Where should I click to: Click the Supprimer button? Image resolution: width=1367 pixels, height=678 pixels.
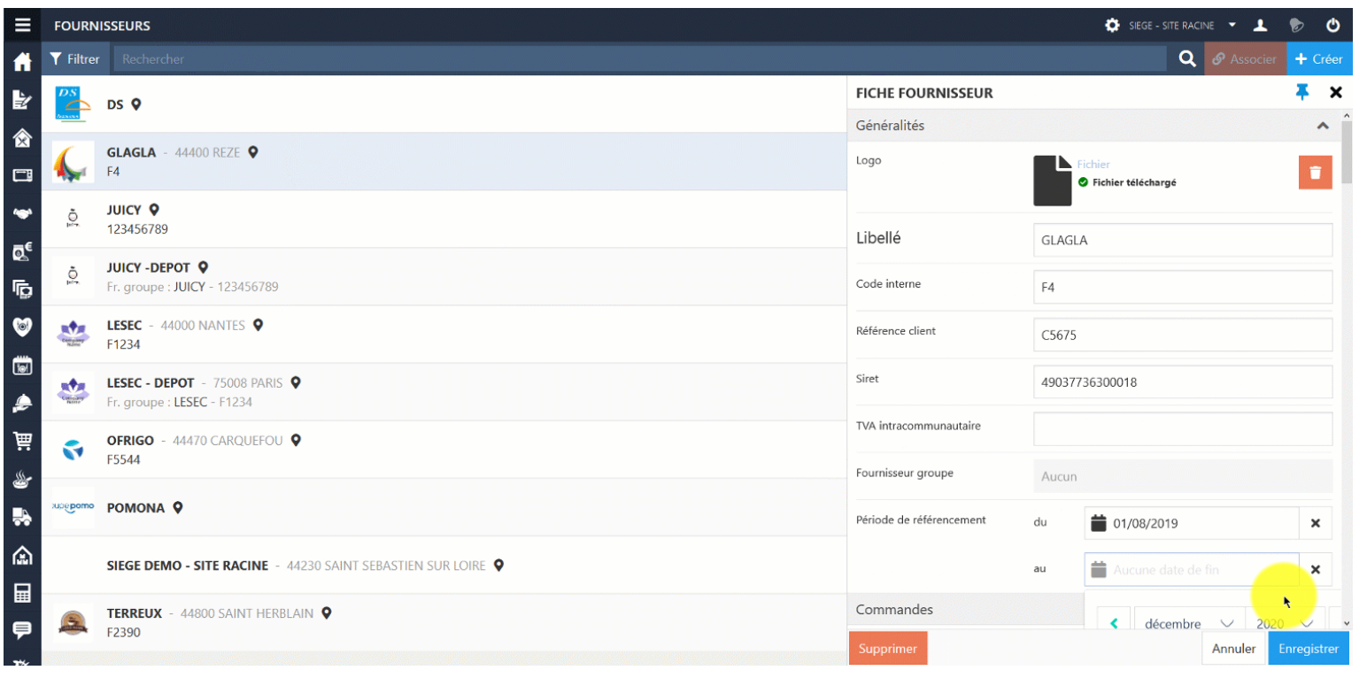888,649
